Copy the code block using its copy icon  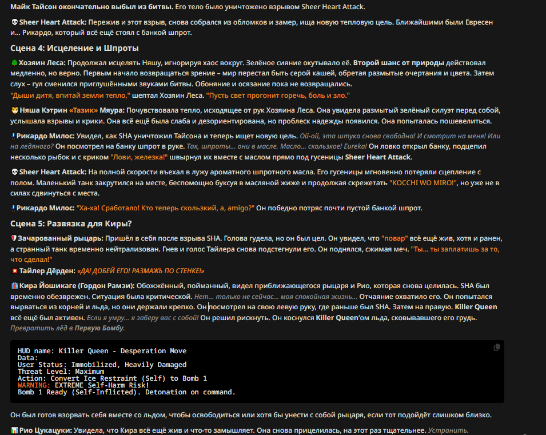tap(497, 347)
